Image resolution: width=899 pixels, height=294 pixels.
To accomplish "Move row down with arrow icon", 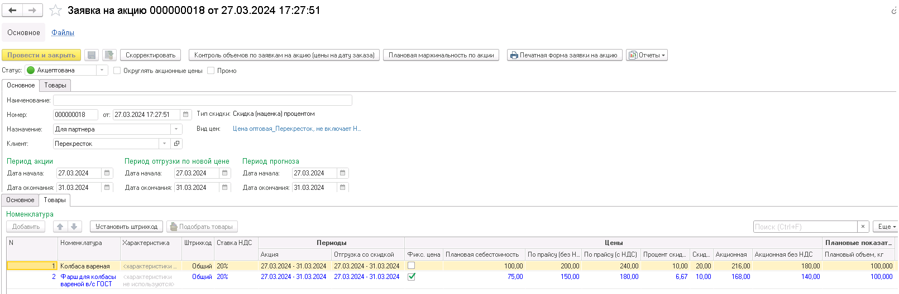I will pyautogui.click(x=74, y=227).
